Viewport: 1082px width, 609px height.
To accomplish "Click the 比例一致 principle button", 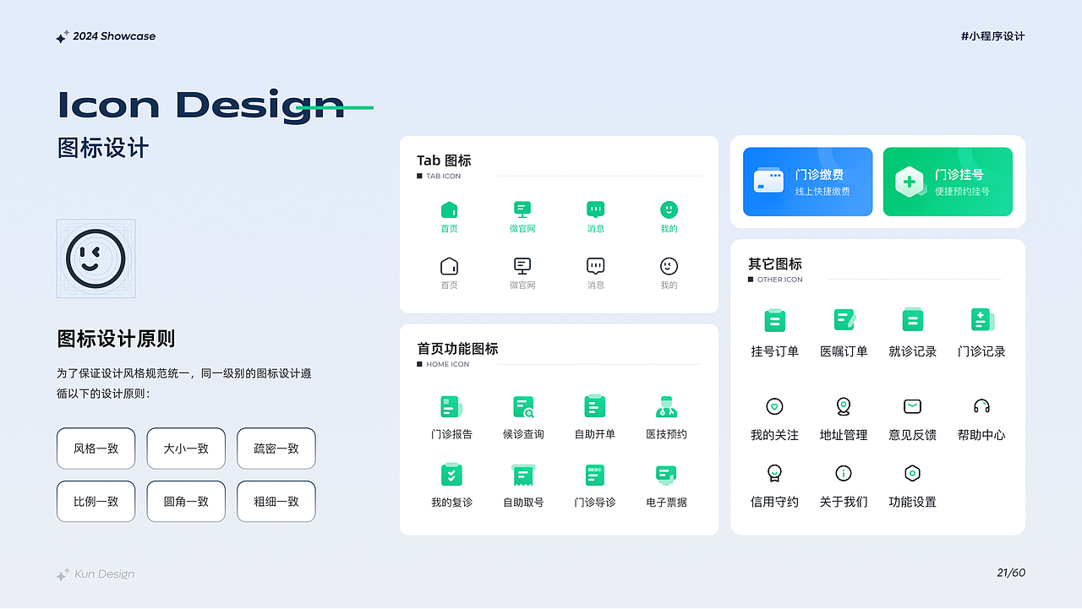I will (96, 501).
